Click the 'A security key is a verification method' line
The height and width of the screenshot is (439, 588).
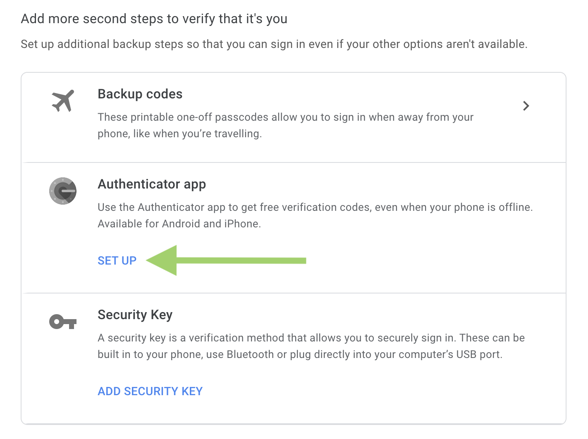click(x=311, y=338)
